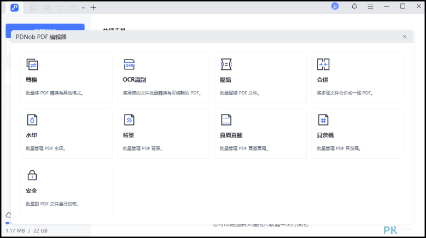Click the print icon in title bar
The image size is (426, 238).
[46, 8]
